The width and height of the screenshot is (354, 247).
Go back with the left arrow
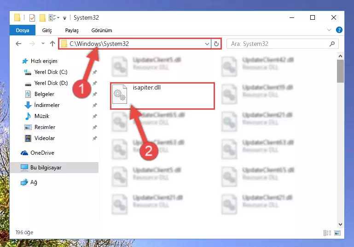[18, 44]
